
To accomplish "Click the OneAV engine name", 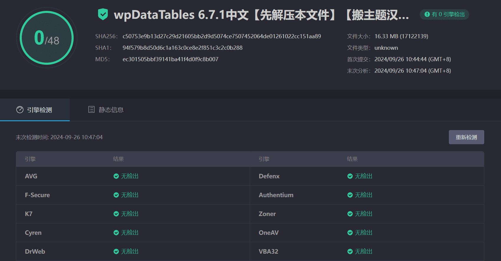I will (x=269, y=232).
